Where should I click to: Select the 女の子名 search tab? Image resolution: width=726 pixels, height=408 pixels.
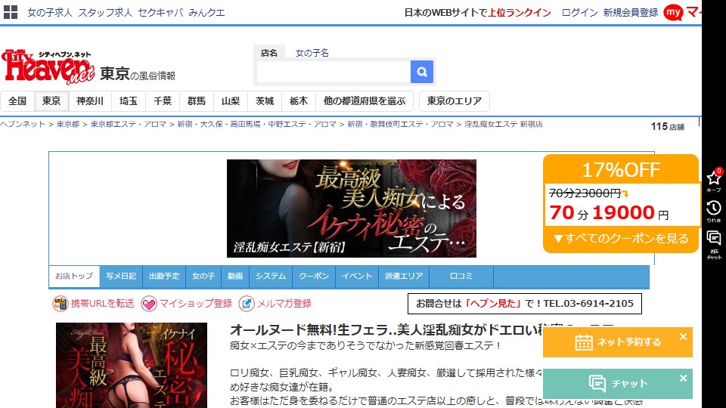pos(312,53)
